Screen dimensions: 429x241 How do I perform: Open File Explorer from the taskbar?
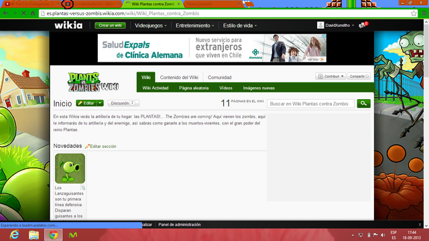coord(34,235)
